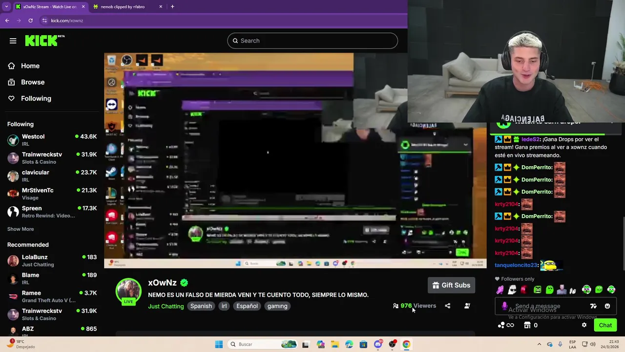This screenshot has height=352, width=625.
Task: Open the Following page in the sidebar
Action: (x=36, y=98)
